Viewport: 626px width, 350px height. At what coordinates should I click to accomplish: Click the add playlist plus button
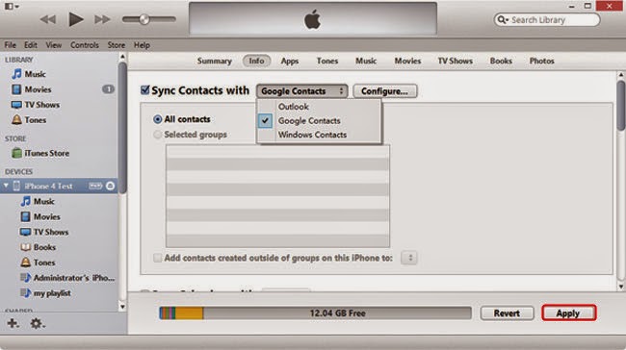pos(13,323)
